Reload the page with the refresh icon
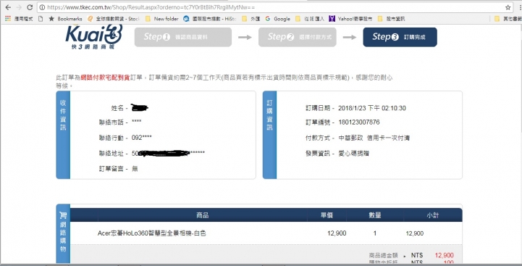 [x=30, y=7]
